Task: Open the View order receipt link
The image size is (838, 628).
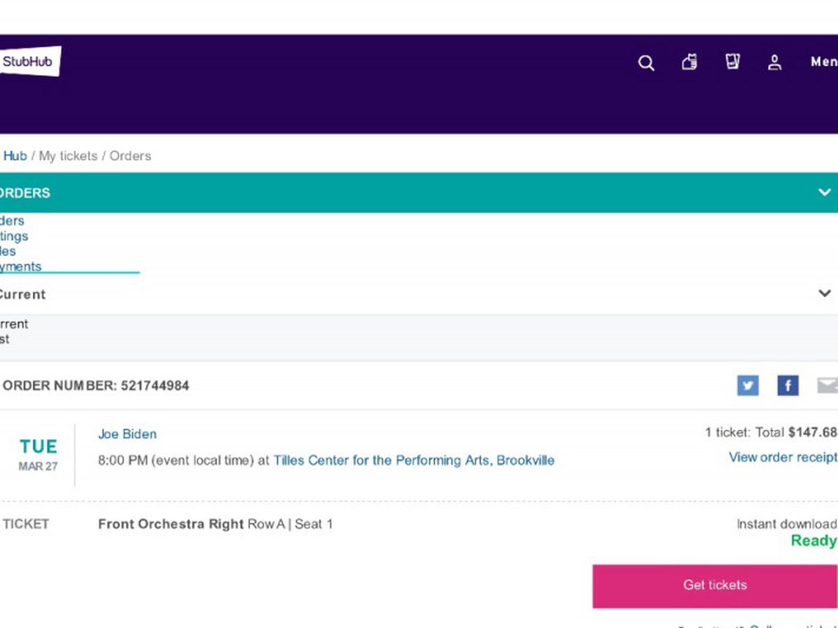Action: (782, 457)
